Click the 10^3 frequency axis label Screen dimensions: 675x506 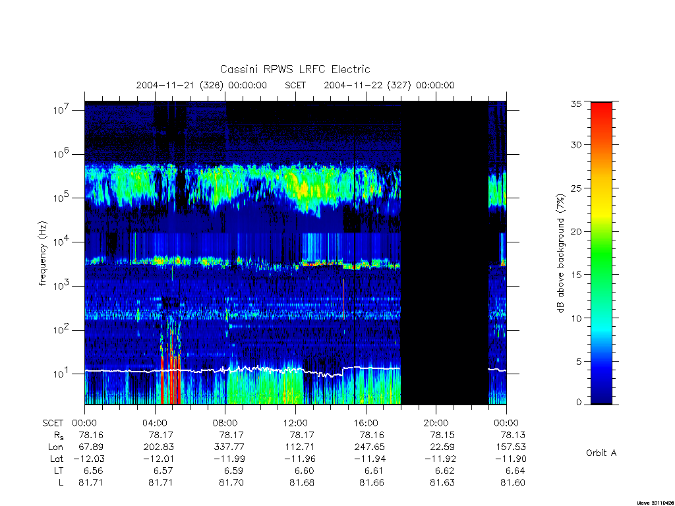[62, 286]
